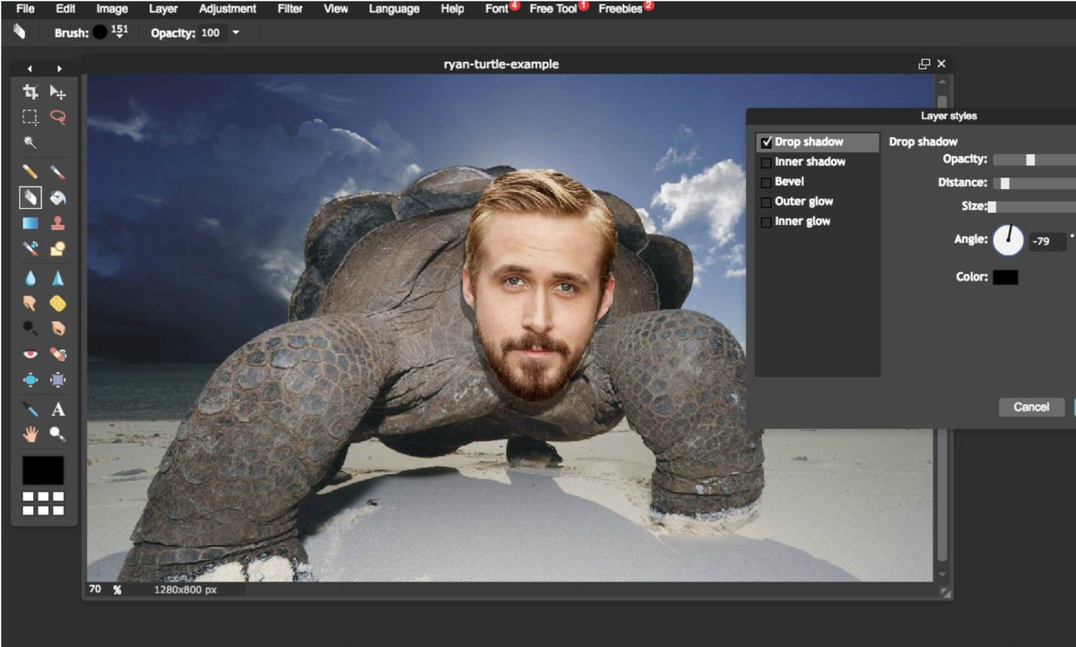
Task: Open the Opacity dropdown arrow in the options bar
Action: [236, 33]
